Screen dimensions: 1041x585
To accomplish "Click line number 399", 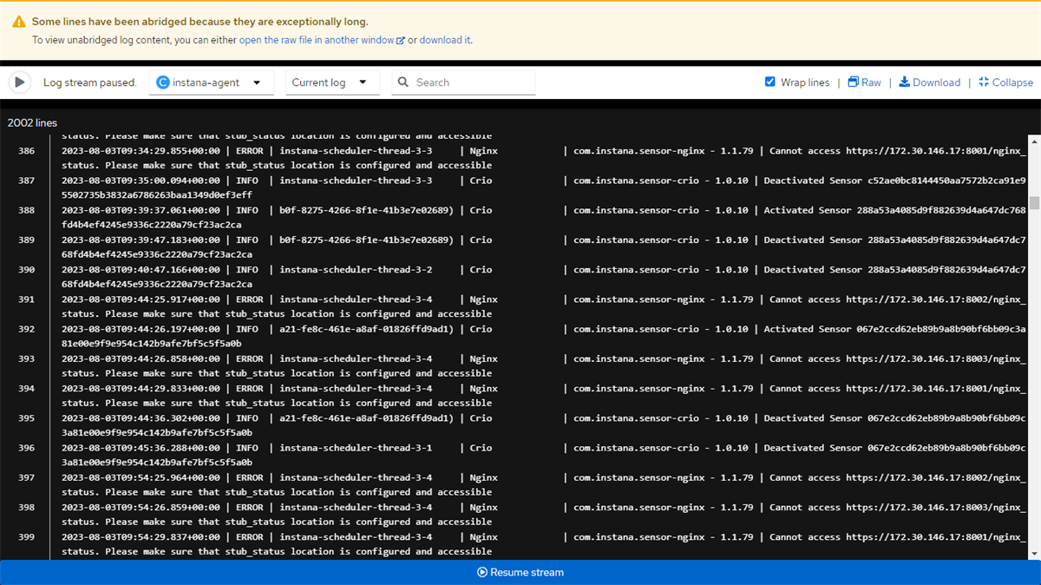I will (x=26, y=537).
